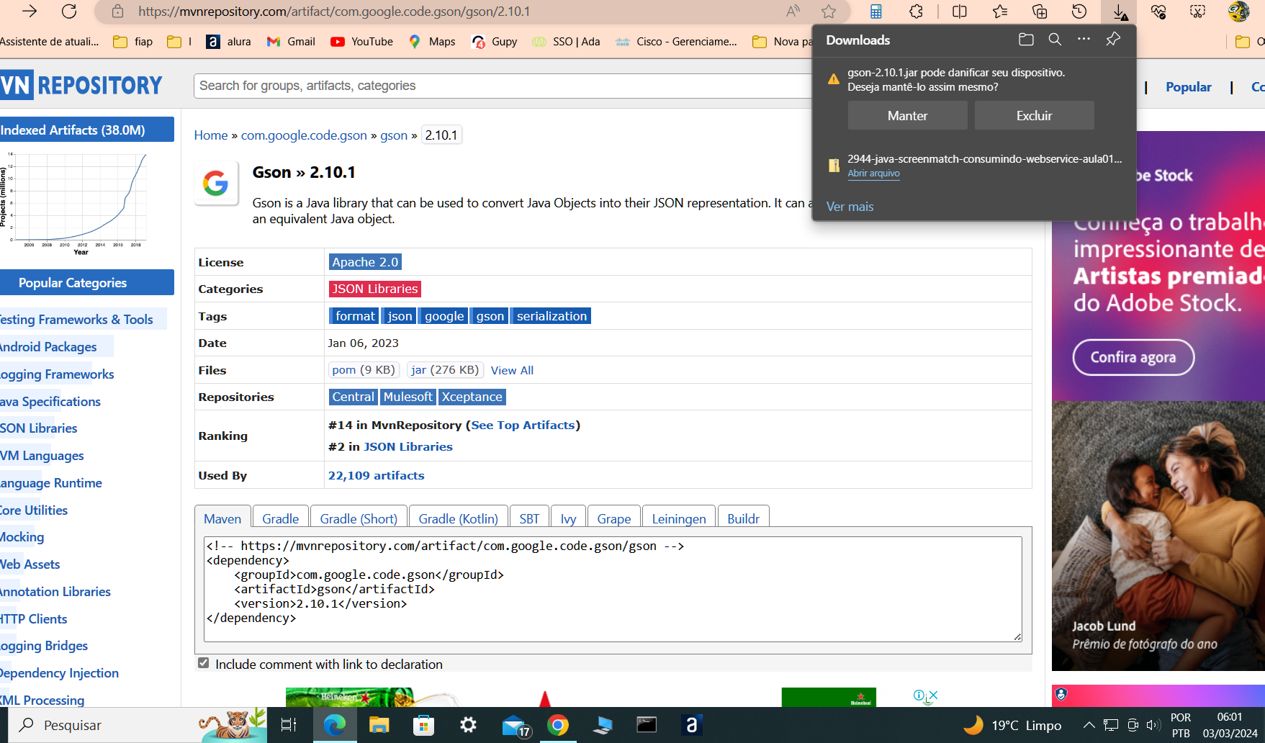Open the Leiningen tab
The width and height of the screenshot is (1265, 743).
click(x=679, y=518)
